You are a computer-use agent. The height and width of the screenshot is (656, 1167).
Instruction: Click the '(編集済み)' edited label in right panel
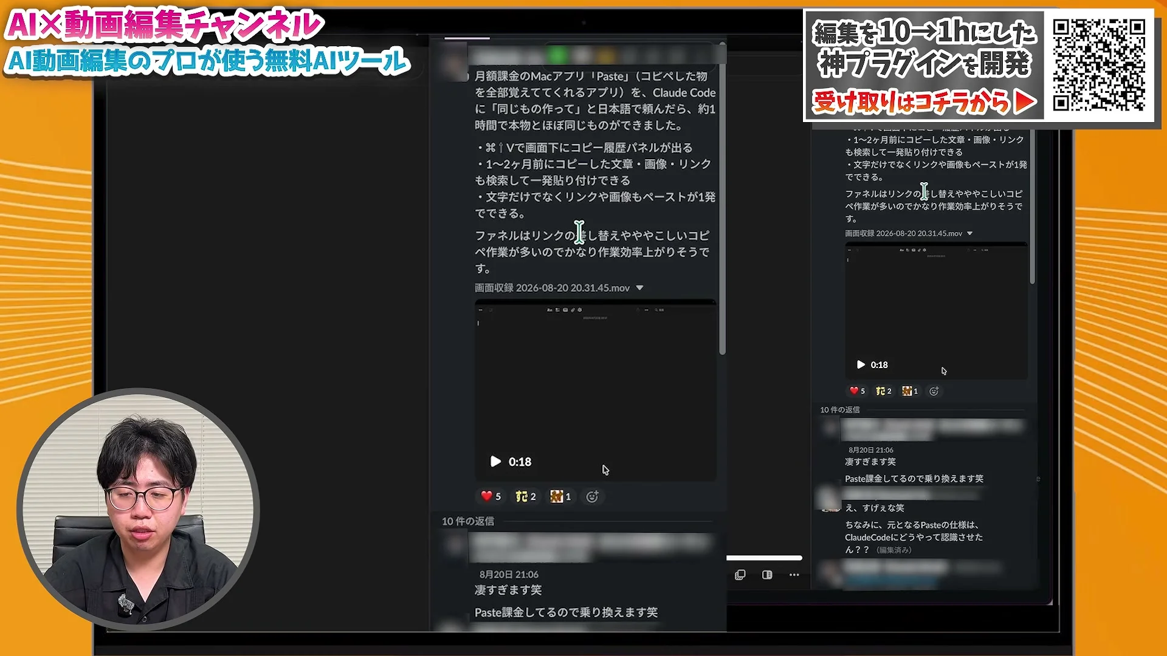[893, 550]
